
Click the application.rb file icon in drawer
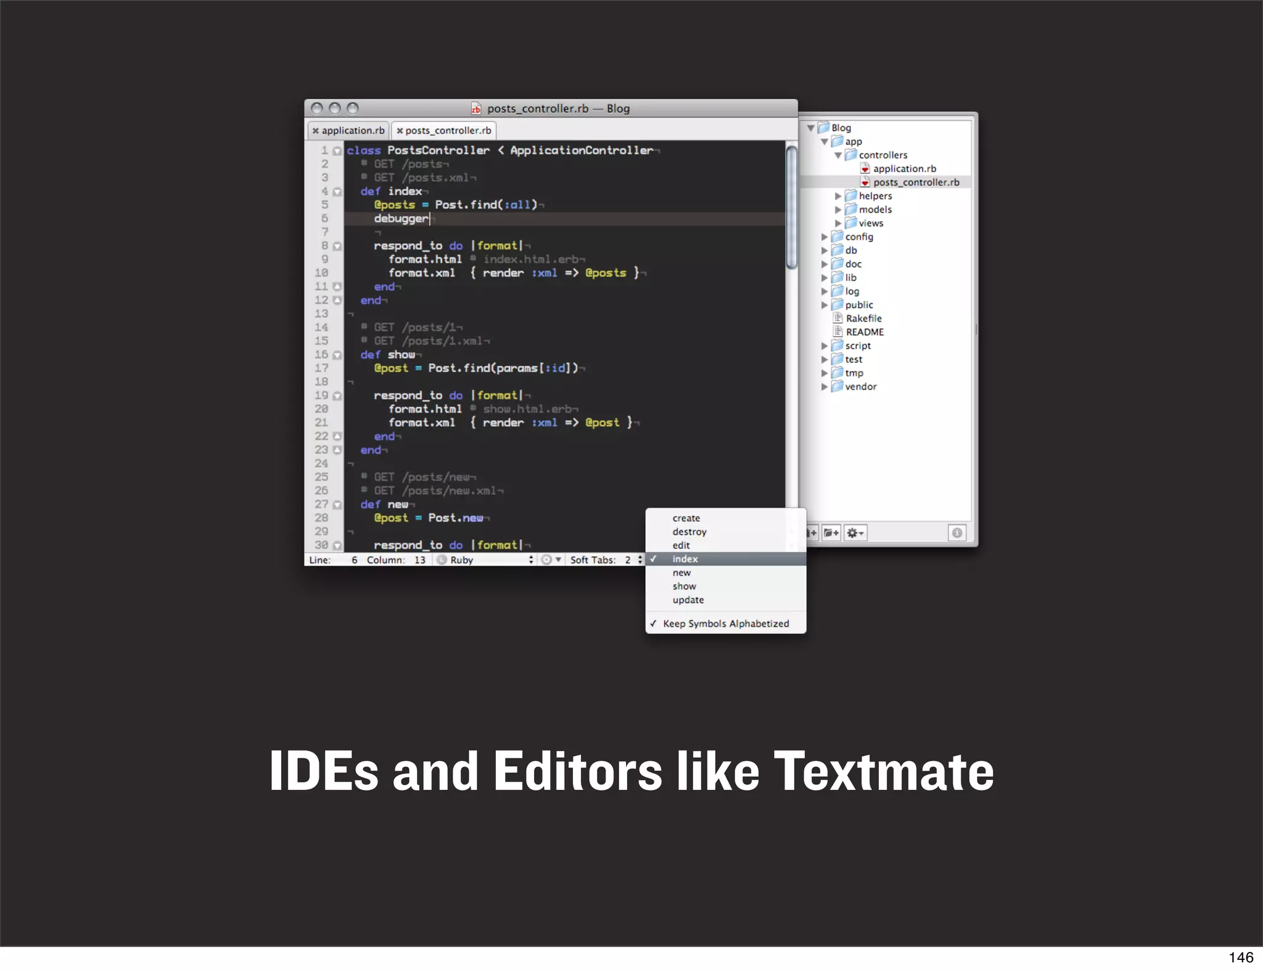865,168
